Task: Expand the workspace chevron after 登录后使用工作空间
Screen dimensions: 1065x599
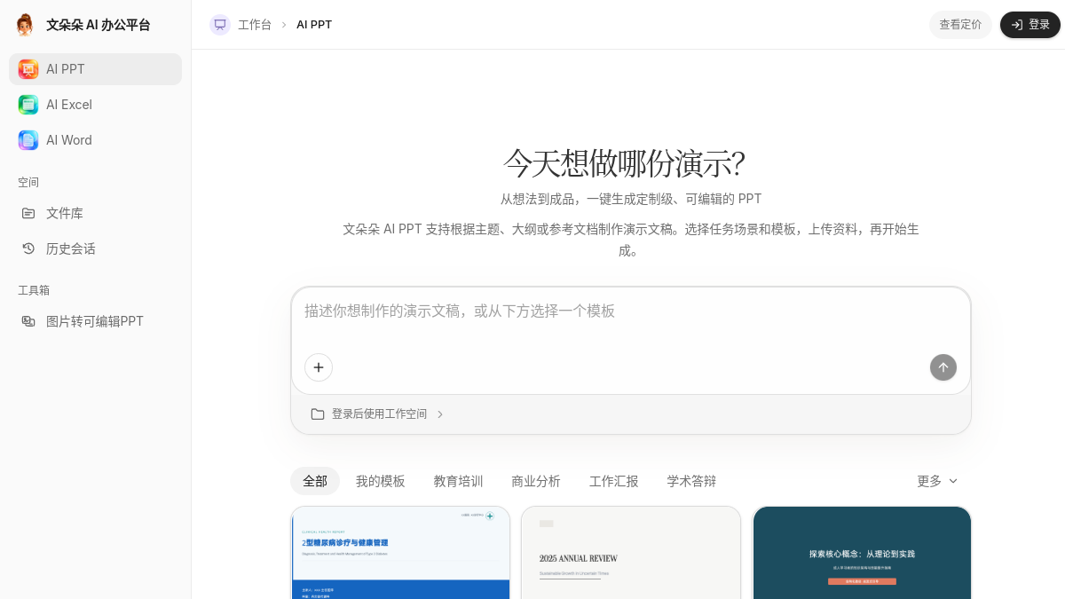Action: click(x=440, y=414)
